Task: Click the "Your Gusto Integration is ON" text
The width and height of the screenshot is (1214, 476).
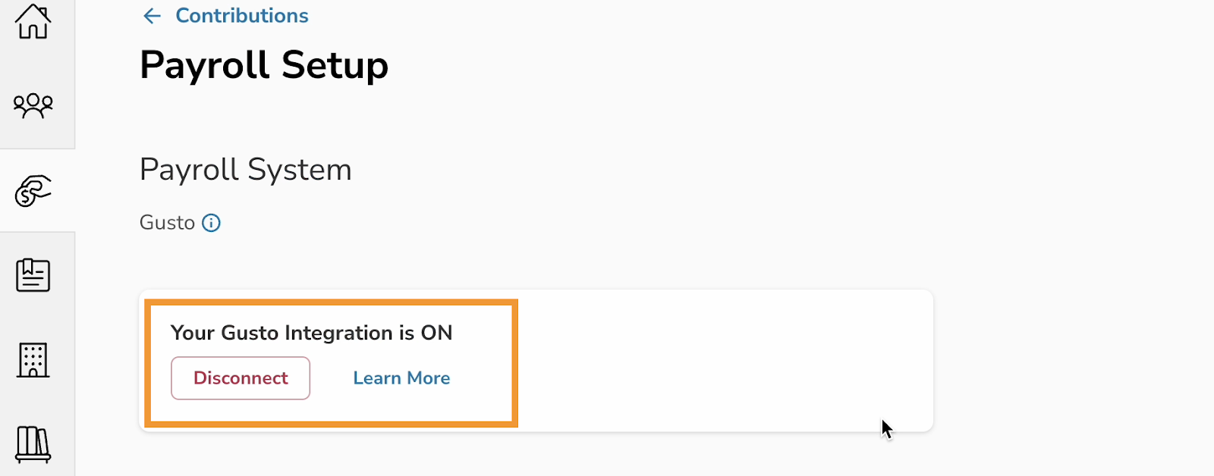Action: pyautogui.click(x=311, y=333)
